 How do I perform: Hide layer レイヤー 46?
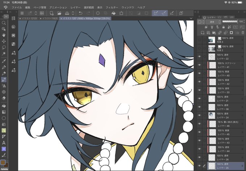coord(199,124)
